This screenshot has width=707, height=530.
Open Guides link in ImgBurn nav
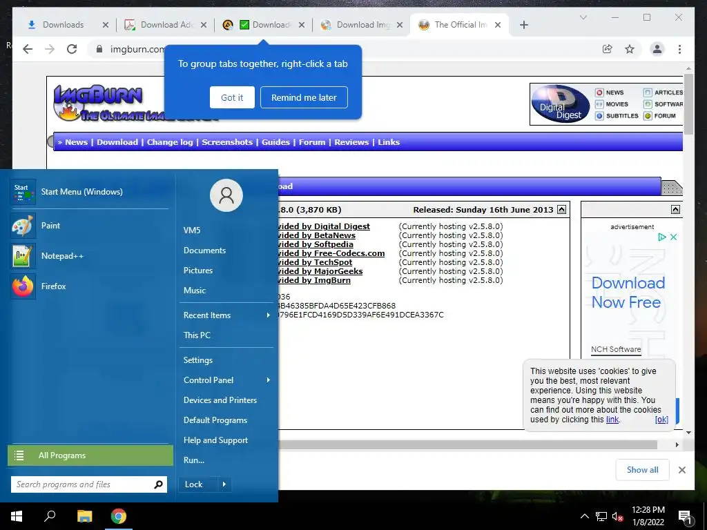click(x=275, y=142)
